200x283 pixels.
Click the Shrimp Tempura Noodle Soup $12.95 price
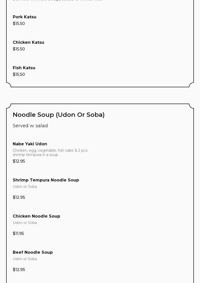(19, 197)
